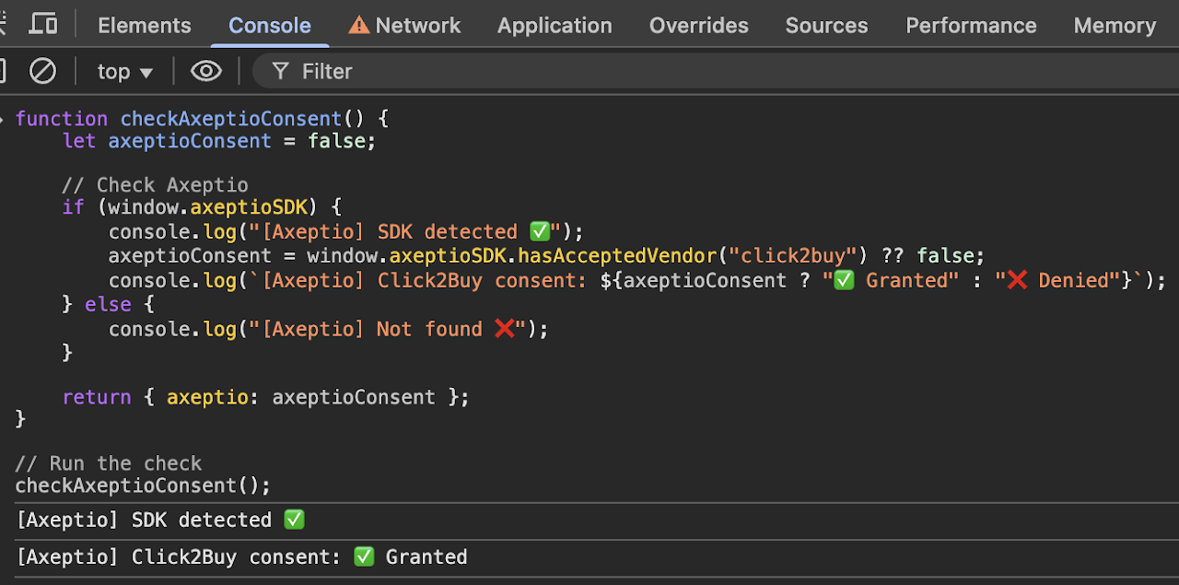Open the top JavaScript context dropdown
The height and width of the screenshot is (585, 1179).
coord(125,71)
